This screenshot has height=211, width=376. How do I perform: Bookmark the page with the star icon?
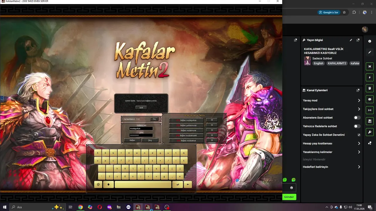[344, 12]
